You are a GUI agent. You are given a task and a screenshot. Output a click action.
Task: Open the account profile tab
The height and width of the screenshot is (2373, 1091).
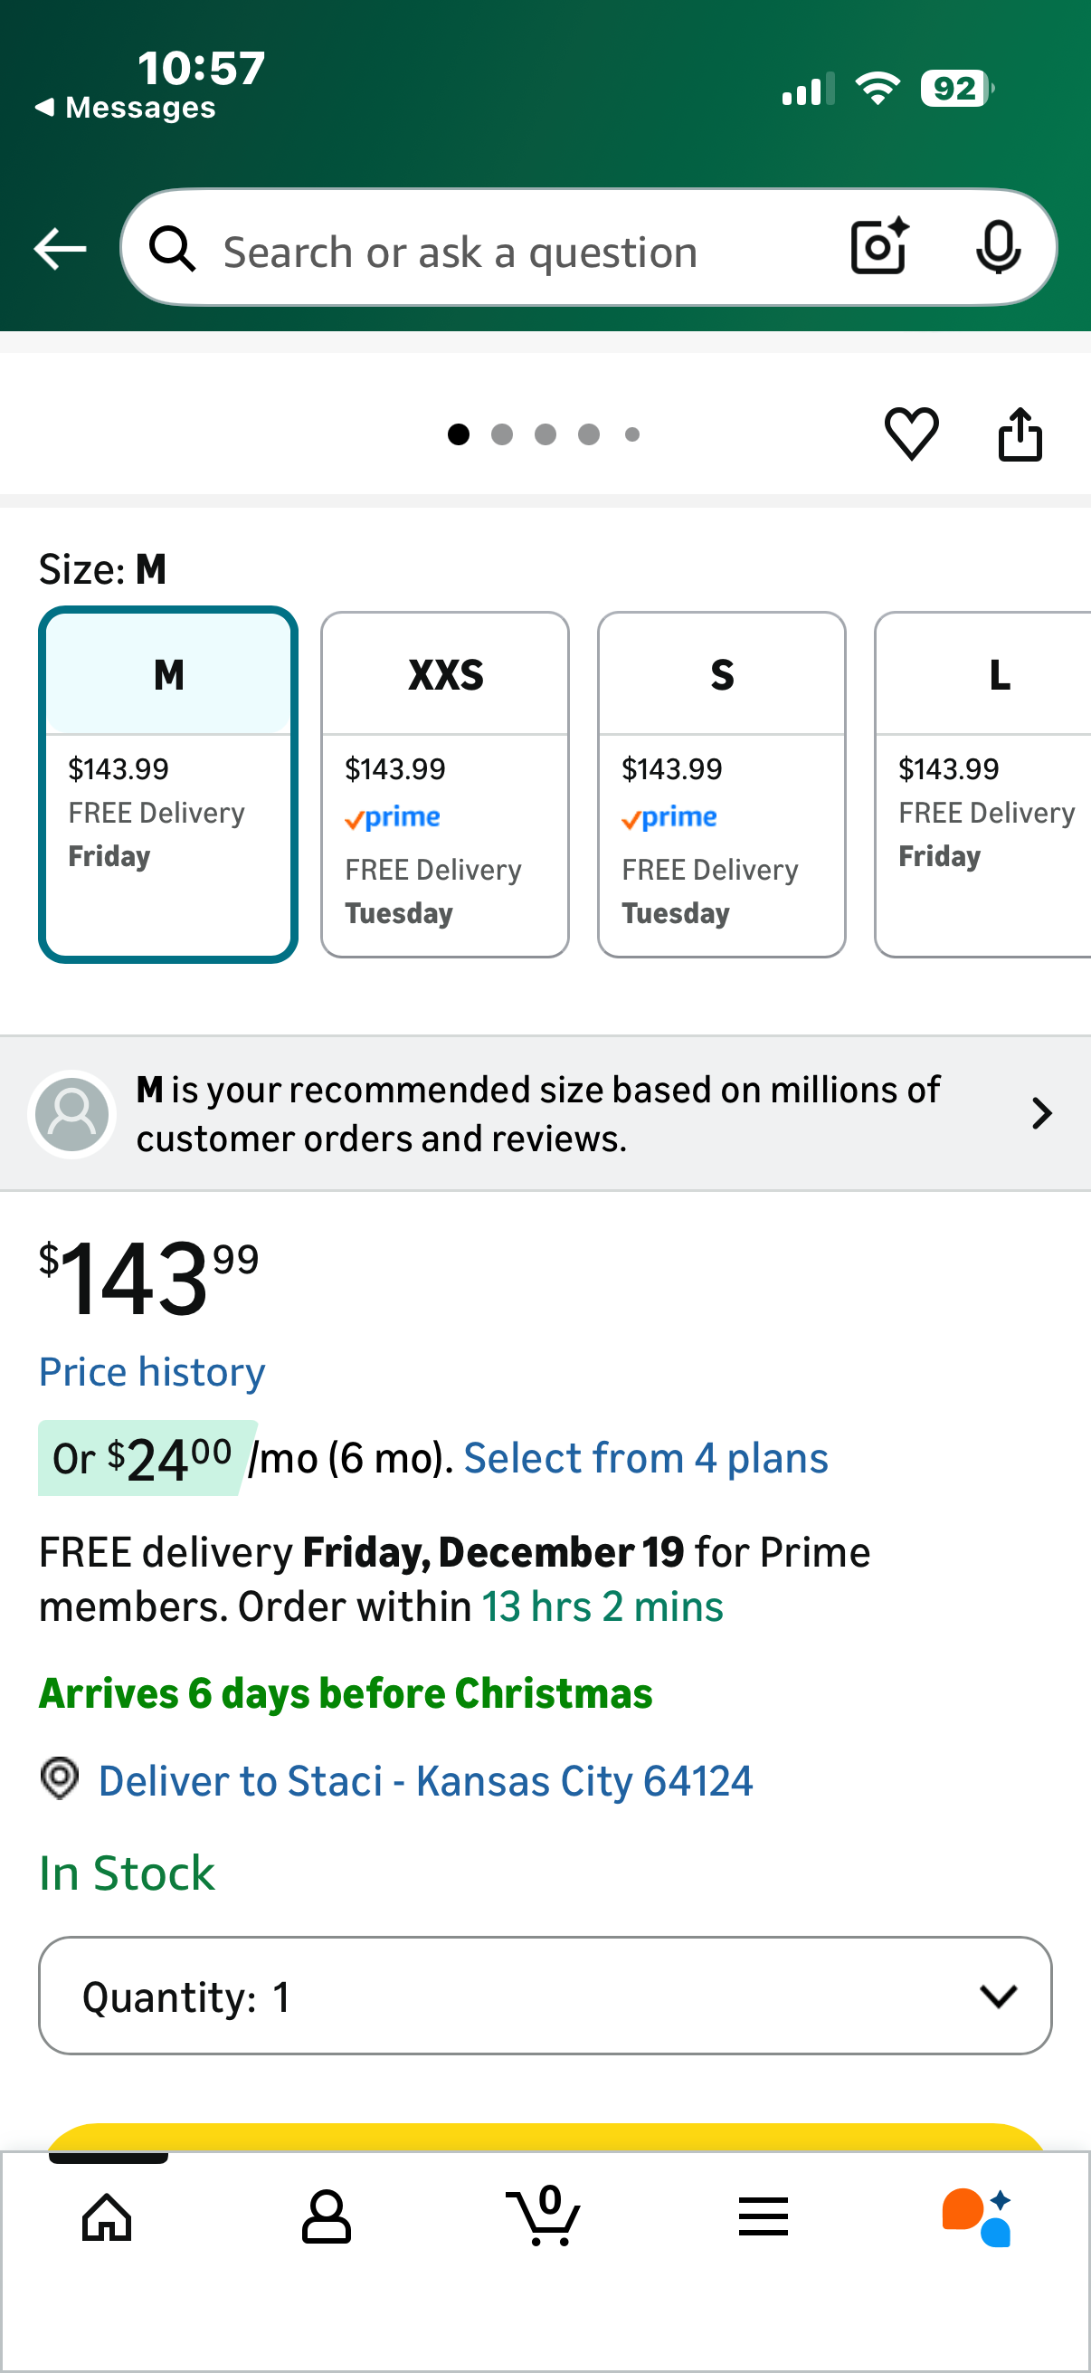(x=326, y=2216)
